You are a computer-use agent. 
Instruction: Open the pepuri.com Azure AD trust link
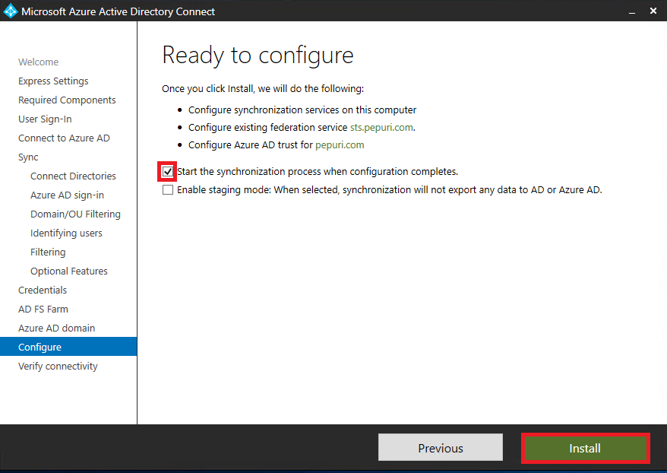point(340,145)
